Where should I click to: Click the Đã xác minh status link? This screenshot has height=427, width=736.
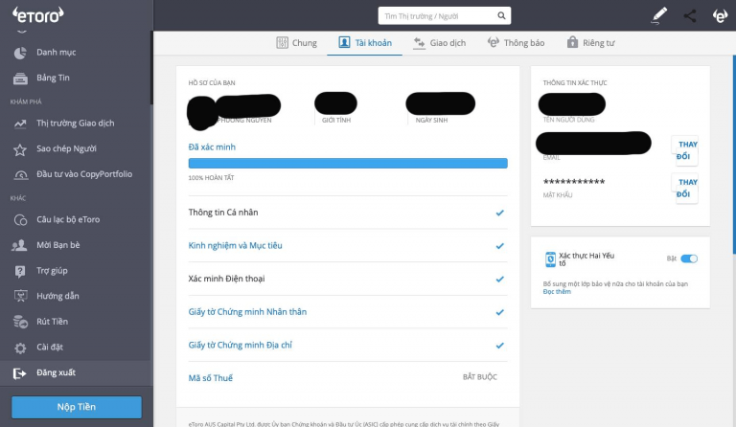pyautogui.click(x=212, y=147)
